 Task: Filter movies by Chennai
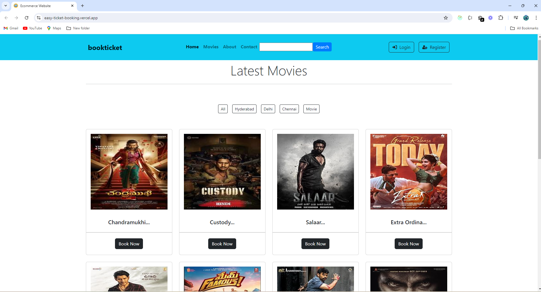(289, 109)
